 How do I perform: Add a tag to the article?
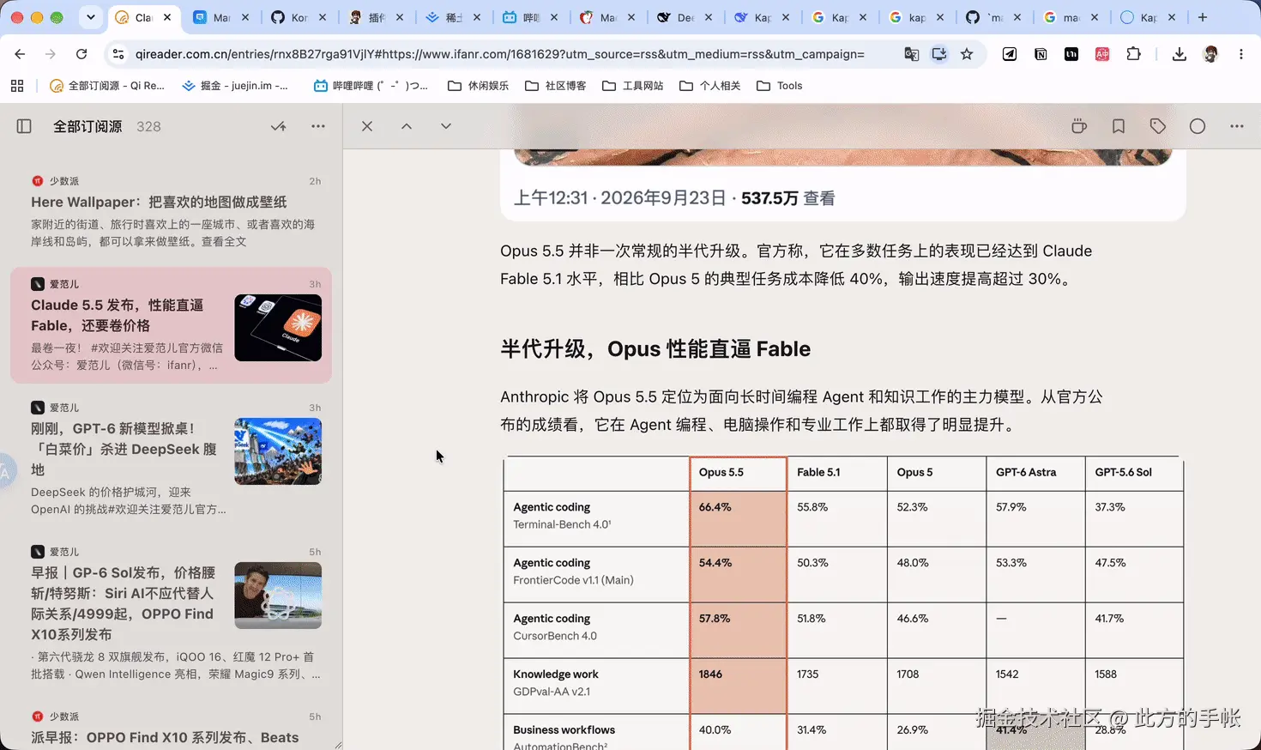pyautogui.click(x=1158, y=126)
